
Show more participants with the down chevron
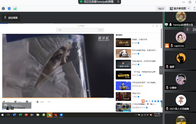[182, 120]
